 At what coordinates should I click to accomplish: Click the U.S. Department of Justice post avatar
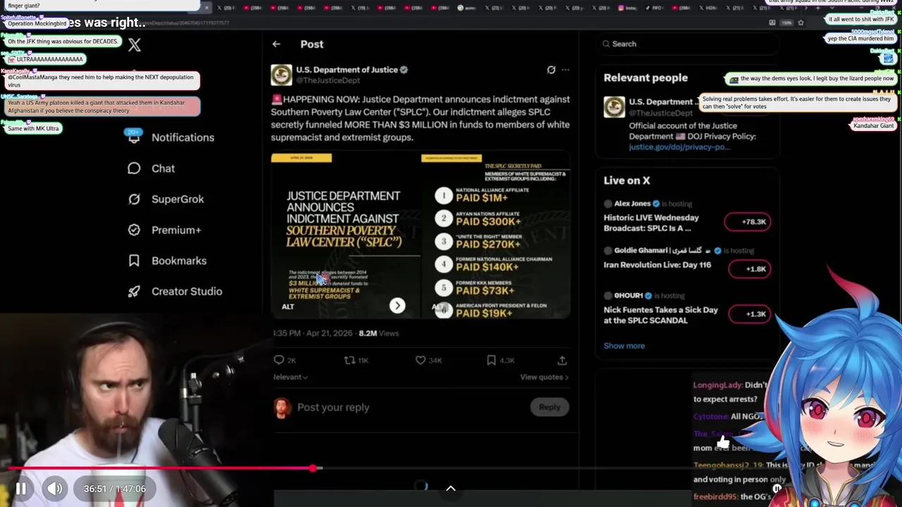(281, 75)
